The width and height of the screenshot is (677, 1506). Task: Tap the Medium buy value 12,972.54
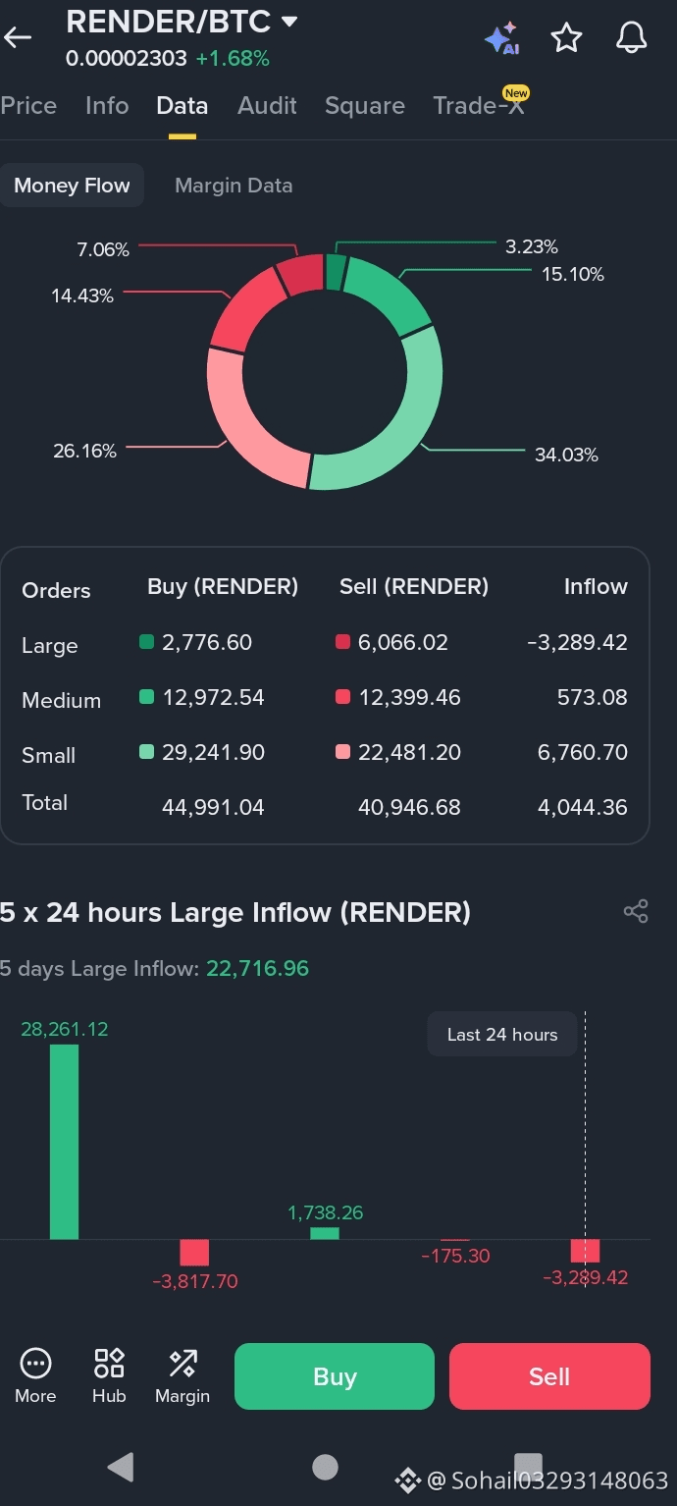point(213,697)
